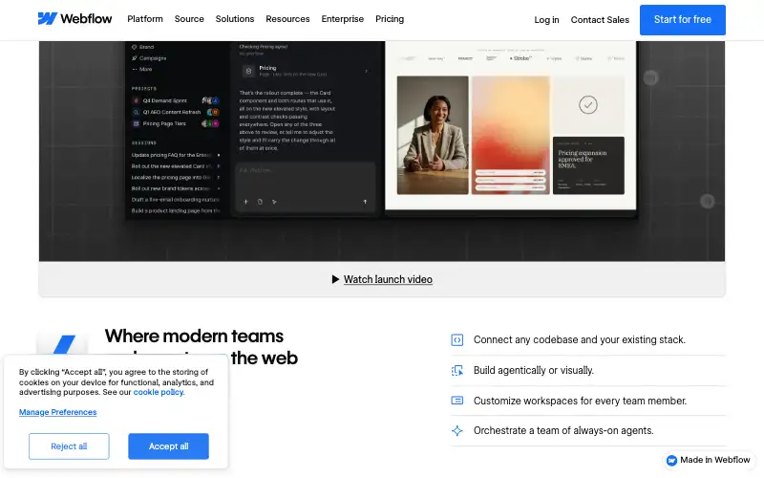The image size is (764, 478).
Task: Select 'Connect any codebase and your existing stack.'
Action: pos(580,340)
